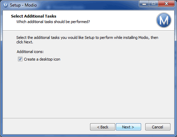Minimize the Setup window

tap(144, 4)
